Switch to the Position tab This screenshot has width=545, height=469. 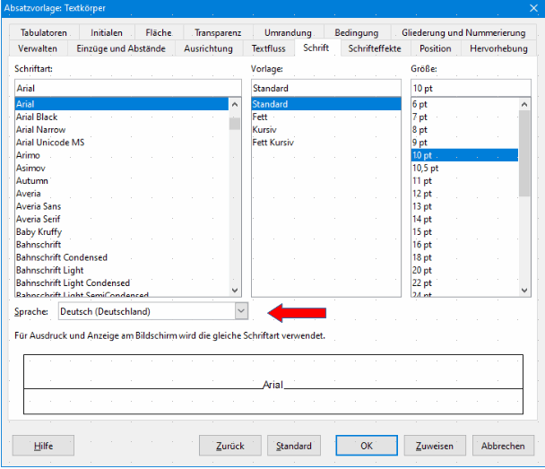point(435,48)
